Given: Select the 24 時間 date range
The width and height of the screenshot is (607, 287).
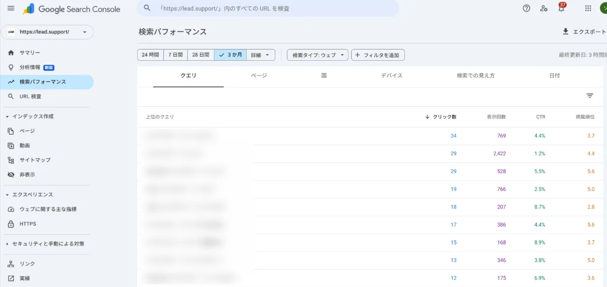Looking at the screenshot, I should [150, 55].
